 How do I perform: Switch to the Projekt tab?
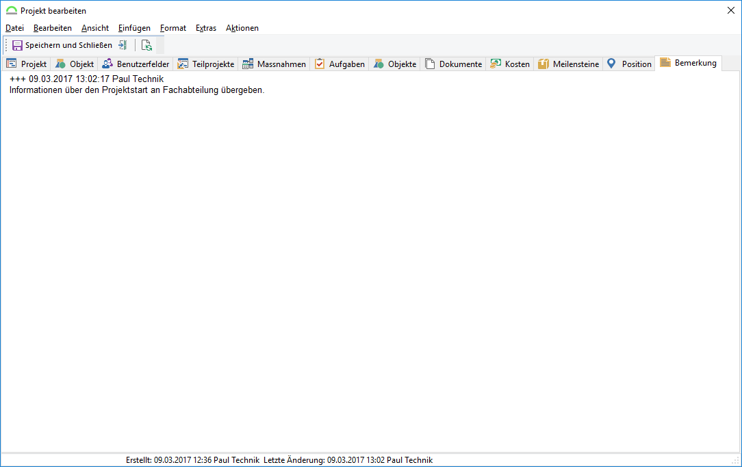coord(27,64)
